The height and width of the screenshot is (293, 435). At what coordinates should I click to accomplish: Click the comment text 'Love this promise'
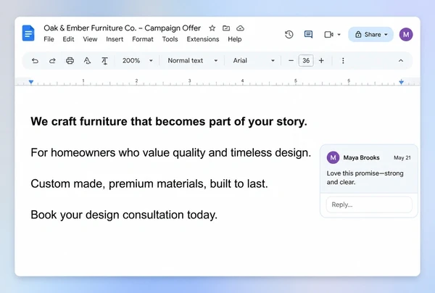pos(352,173)
